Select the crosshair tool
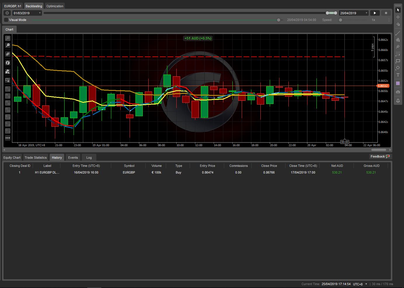Viewport: 404px width, 288px height. [x=398, y=17]
